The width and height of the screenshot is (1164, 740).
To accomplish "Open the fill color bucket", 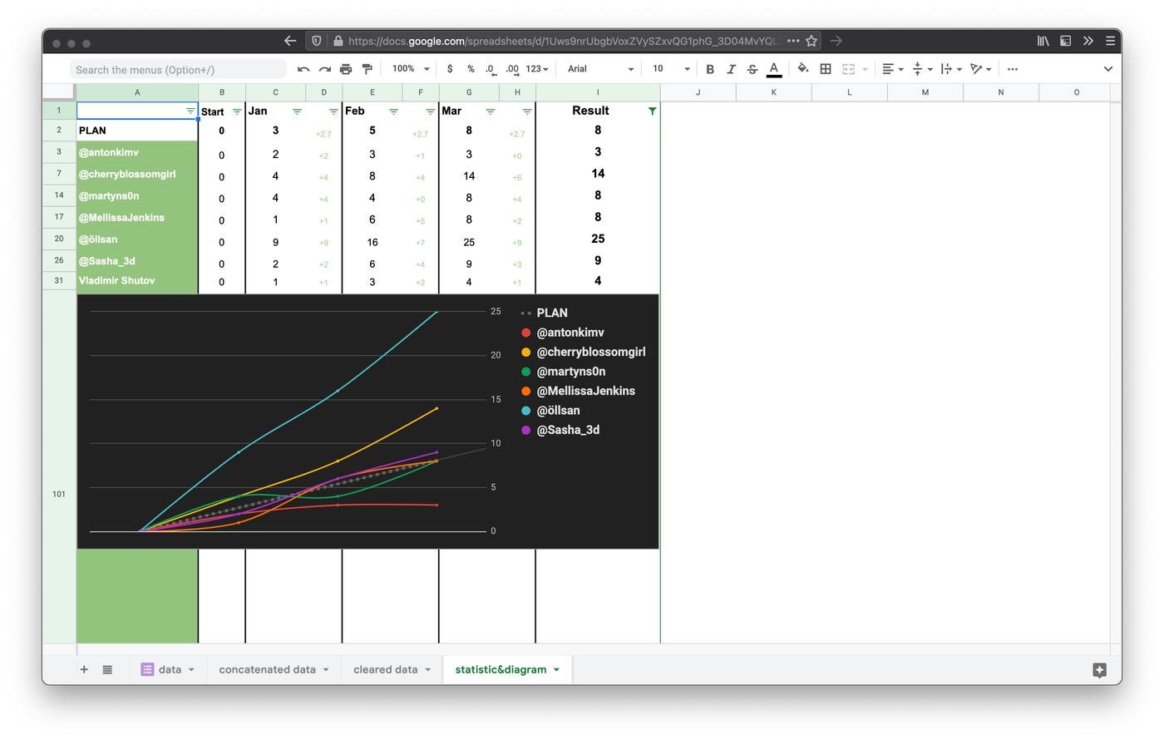I will pyautogui.click(x=802, y=69).
